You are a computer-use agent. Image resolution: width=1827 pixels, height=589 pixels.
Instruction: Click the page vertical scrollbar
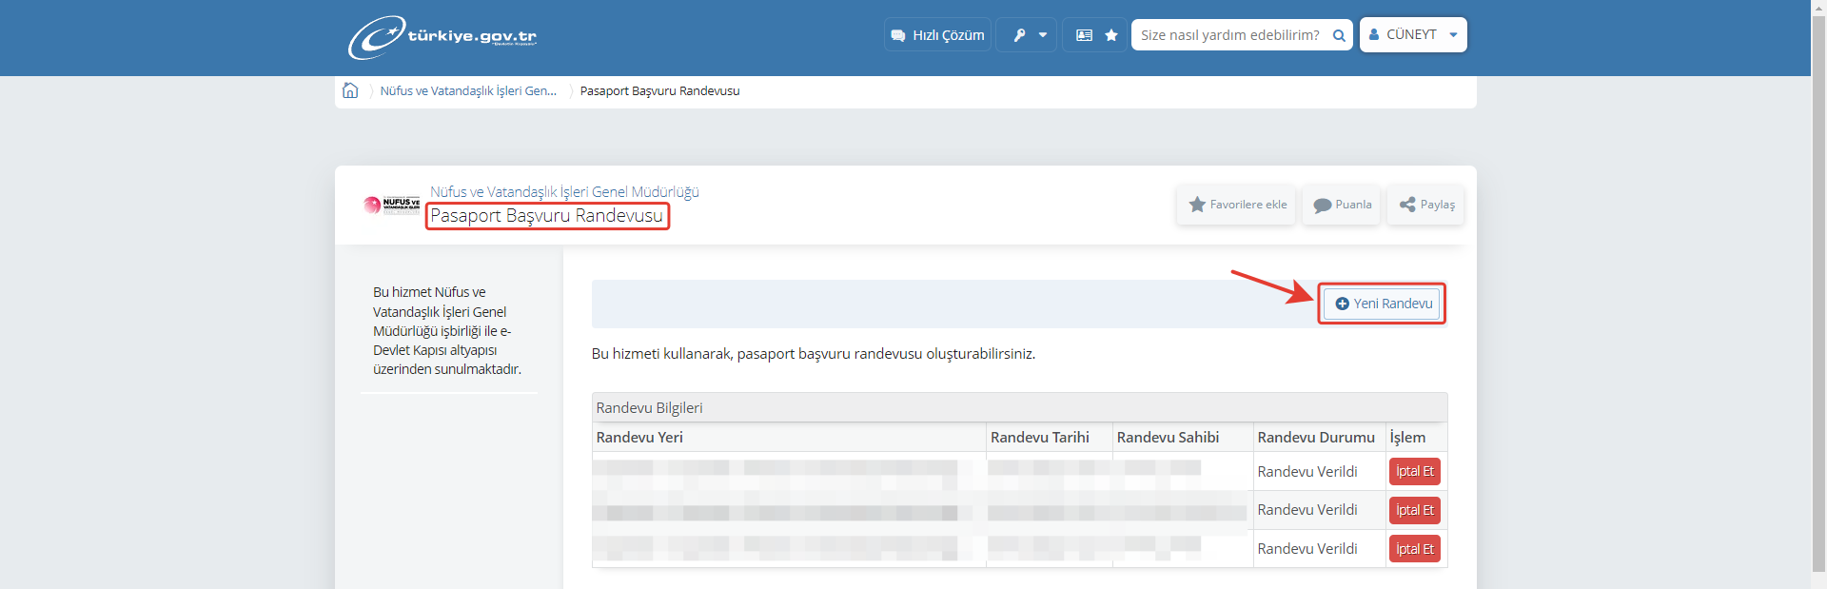point(1818,285)
